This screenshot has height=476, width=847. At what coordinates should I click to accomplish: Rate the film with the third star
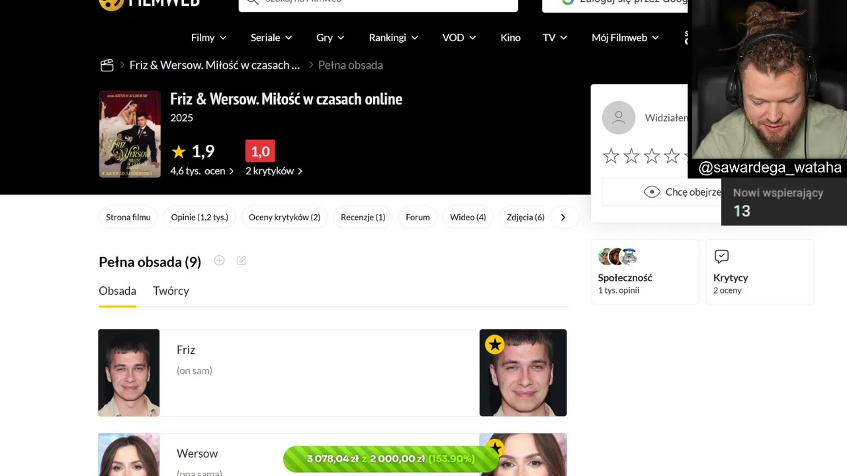[x=652, y=156]
